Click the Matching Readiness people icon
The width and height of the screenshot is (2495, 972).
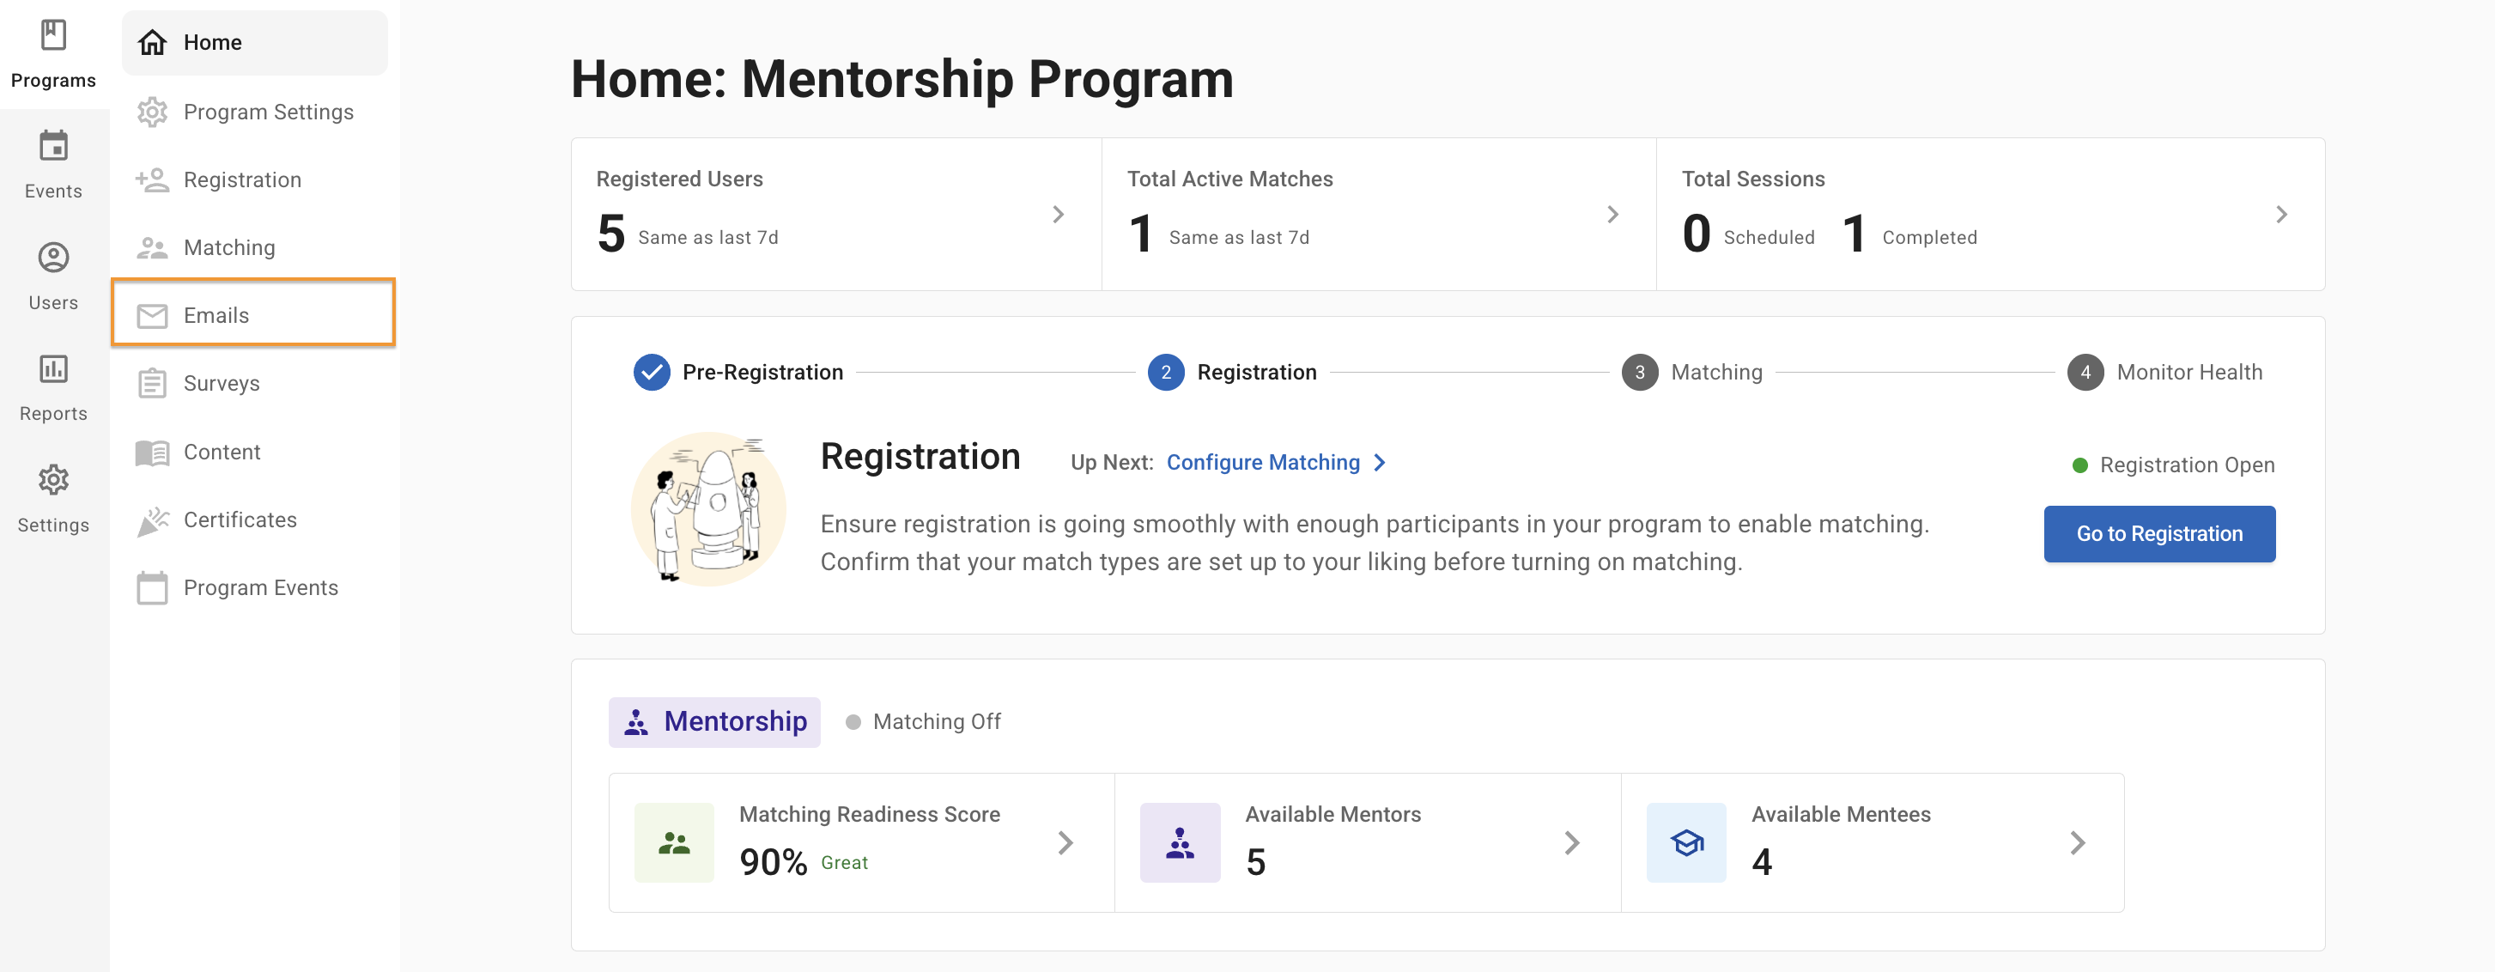tap(673, 842)
